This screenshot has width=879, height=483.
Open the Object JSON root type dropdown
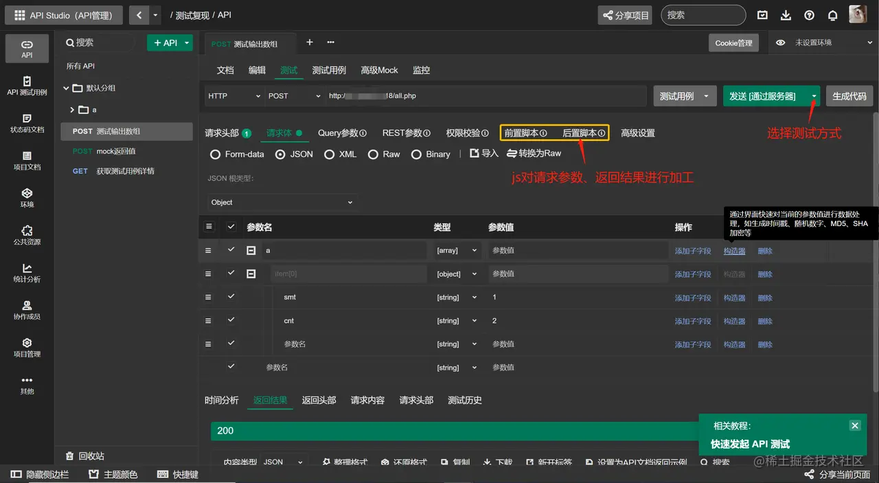pyautogui.click(x=282, y=203)
